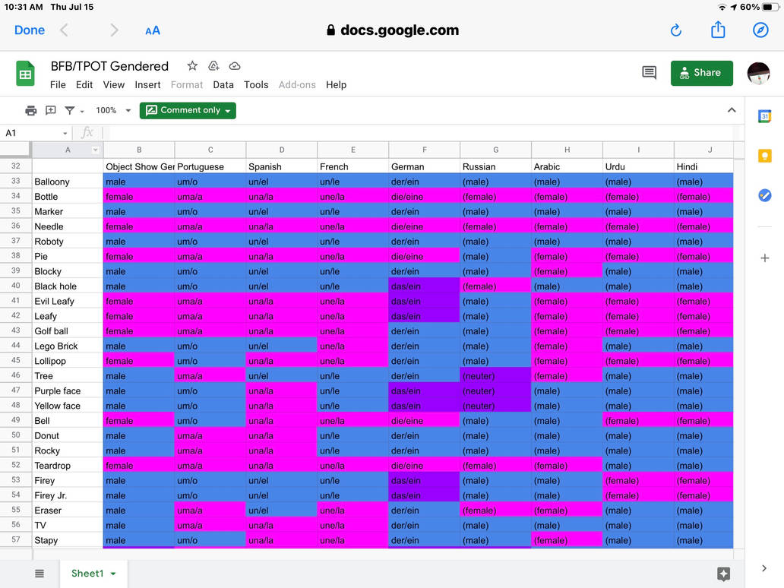784x588 pixels.
Task: Open Google Calendar side panel icon
Action: [764, 116]
